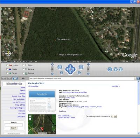Click the OK button beside the listing dropdown

[x=115, y=116]
